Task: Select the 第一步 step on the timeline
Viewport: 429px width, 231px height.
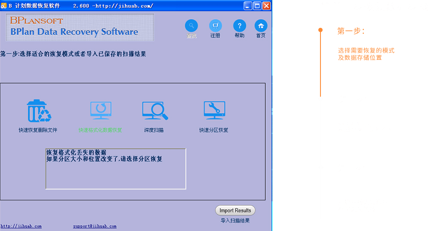Action: (x=350, y=31)
